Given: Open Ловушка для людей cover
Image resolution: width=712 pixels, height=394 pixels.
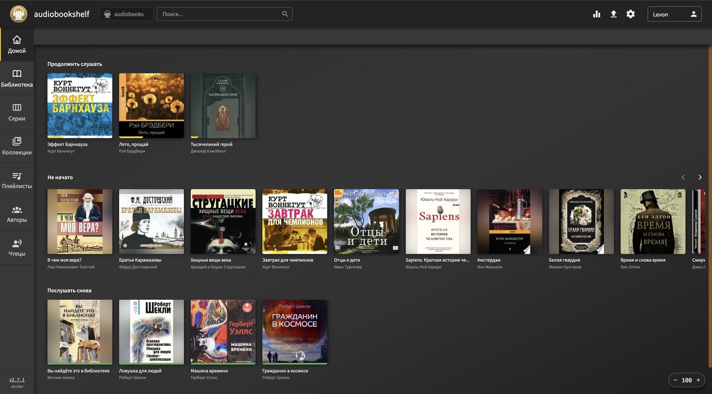Looking at the screenshot, I should 151,332.
